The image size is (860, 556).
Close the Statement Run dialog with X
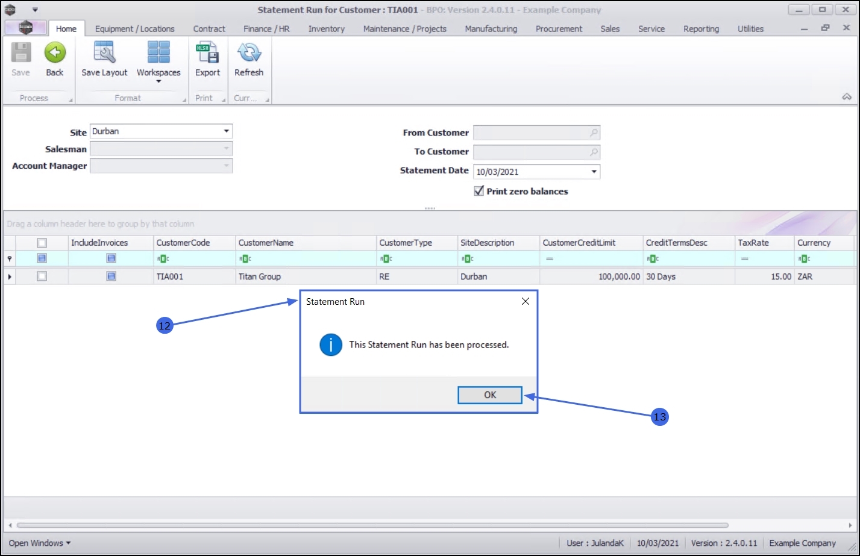pyautogui.click(x=526, y=301)
